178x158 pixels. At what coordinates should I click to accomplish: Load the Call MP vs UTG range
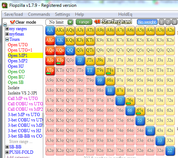23,99
